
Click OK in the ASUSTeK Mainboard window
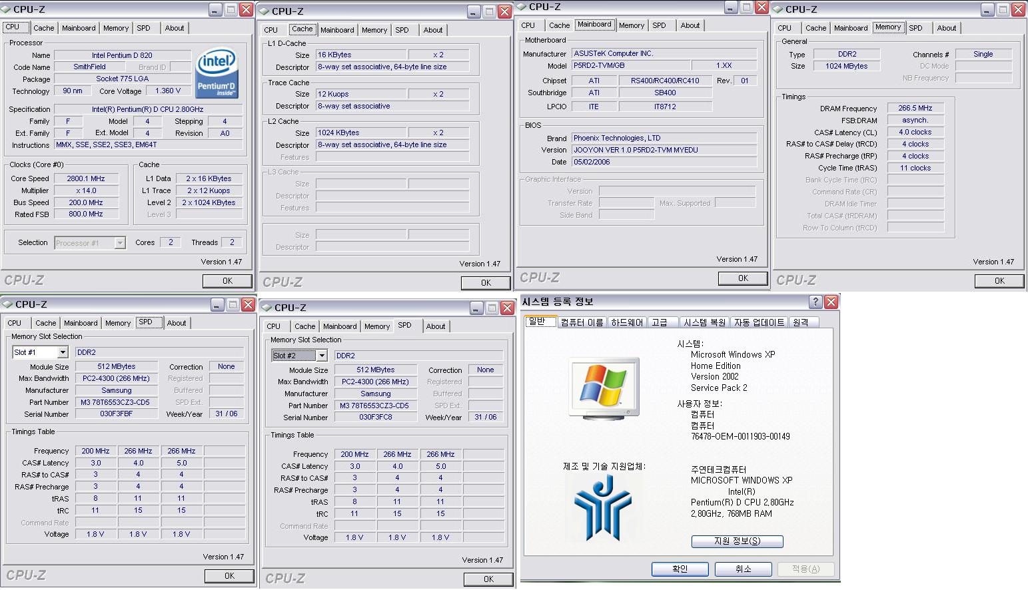click(x=743, y=278)
